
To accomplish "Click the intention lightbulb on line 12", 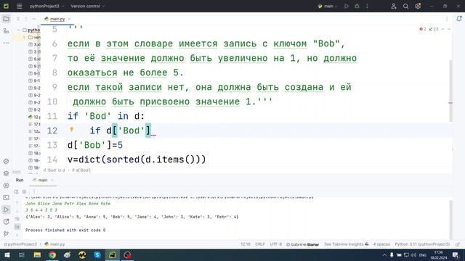I will point(71,129).
